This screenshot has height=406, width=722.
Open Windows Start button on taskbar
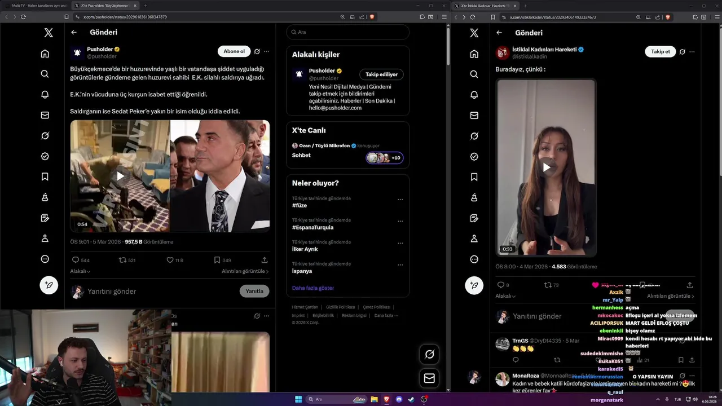298,399
